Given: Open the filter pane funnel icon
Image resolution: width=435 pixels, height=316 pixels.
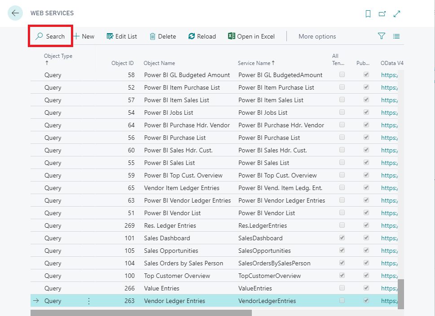Looking at the screenshot, I should tap(382, 36).
